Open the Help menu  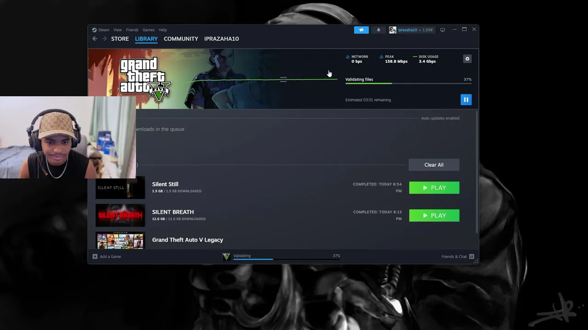pos(163,30)
